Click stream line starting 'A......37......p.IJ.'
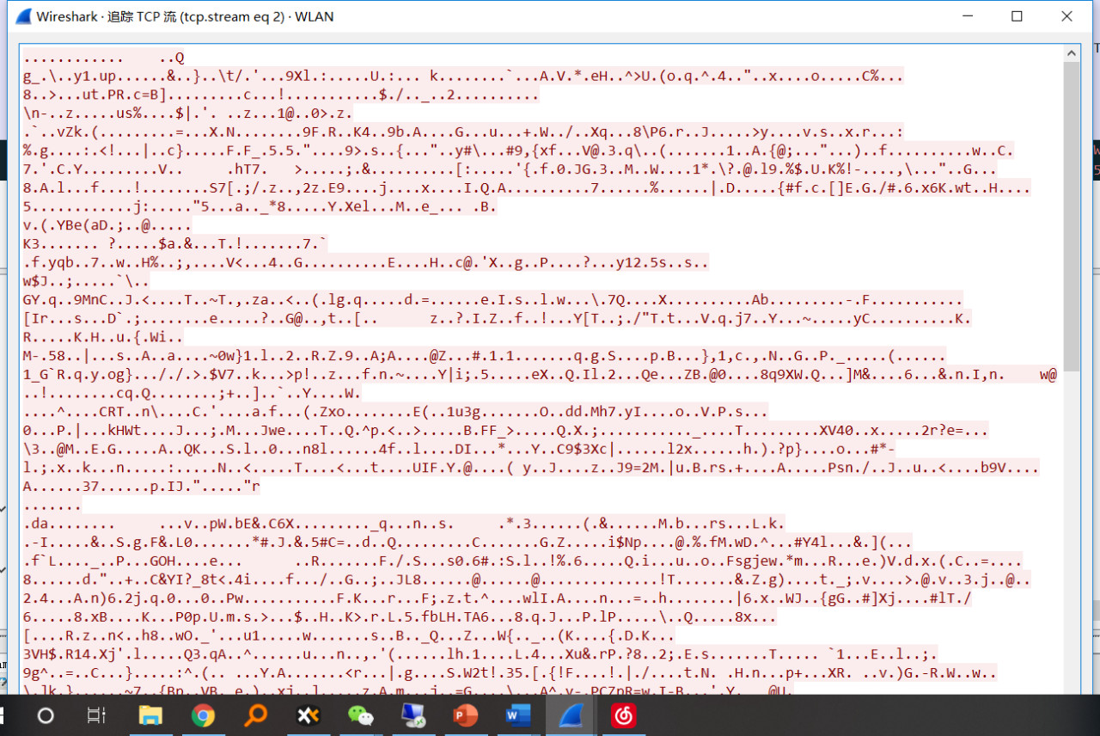Viewport: 1100px width, 736px height. point(142,487)
